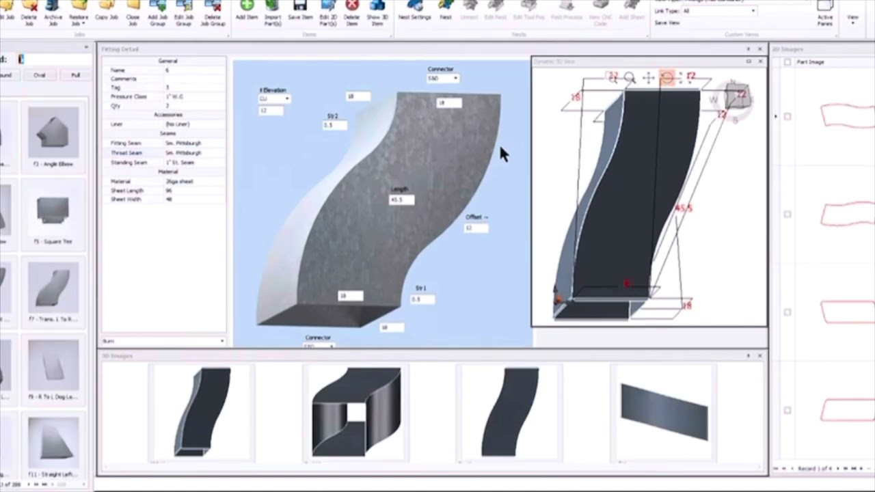Click the Add Job Group icon
The width and height of the screenshot is (875, 492).
pos(157,6)
